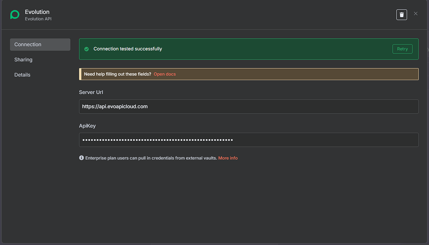The height and width of the screenshot is (245, 429).
Task: Click the green success checkmark icon
Action: click(86, 49)
